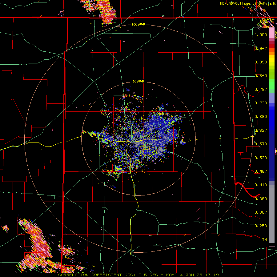Click the yellow segment of the color bar

272,60
